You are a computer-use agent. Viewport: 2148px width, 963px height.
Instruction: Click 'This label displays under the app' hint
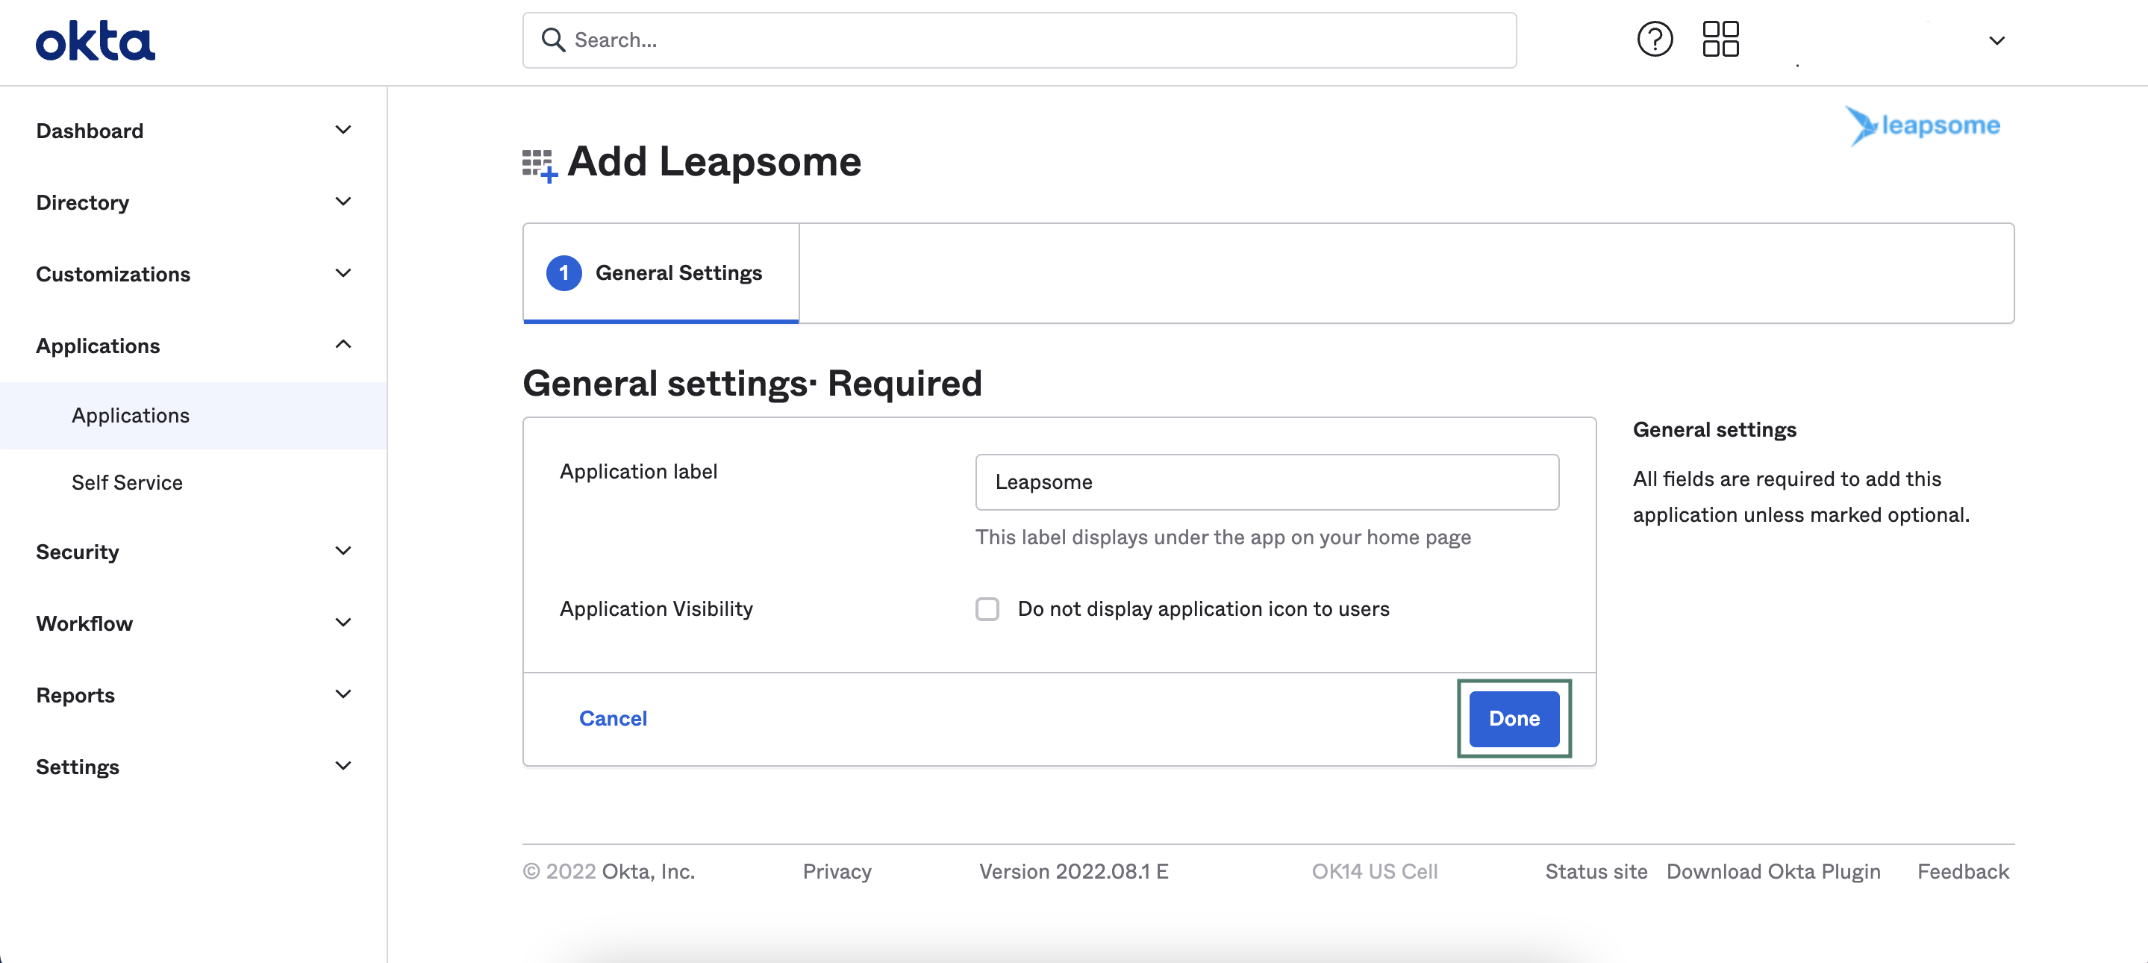pos(1223,537)
